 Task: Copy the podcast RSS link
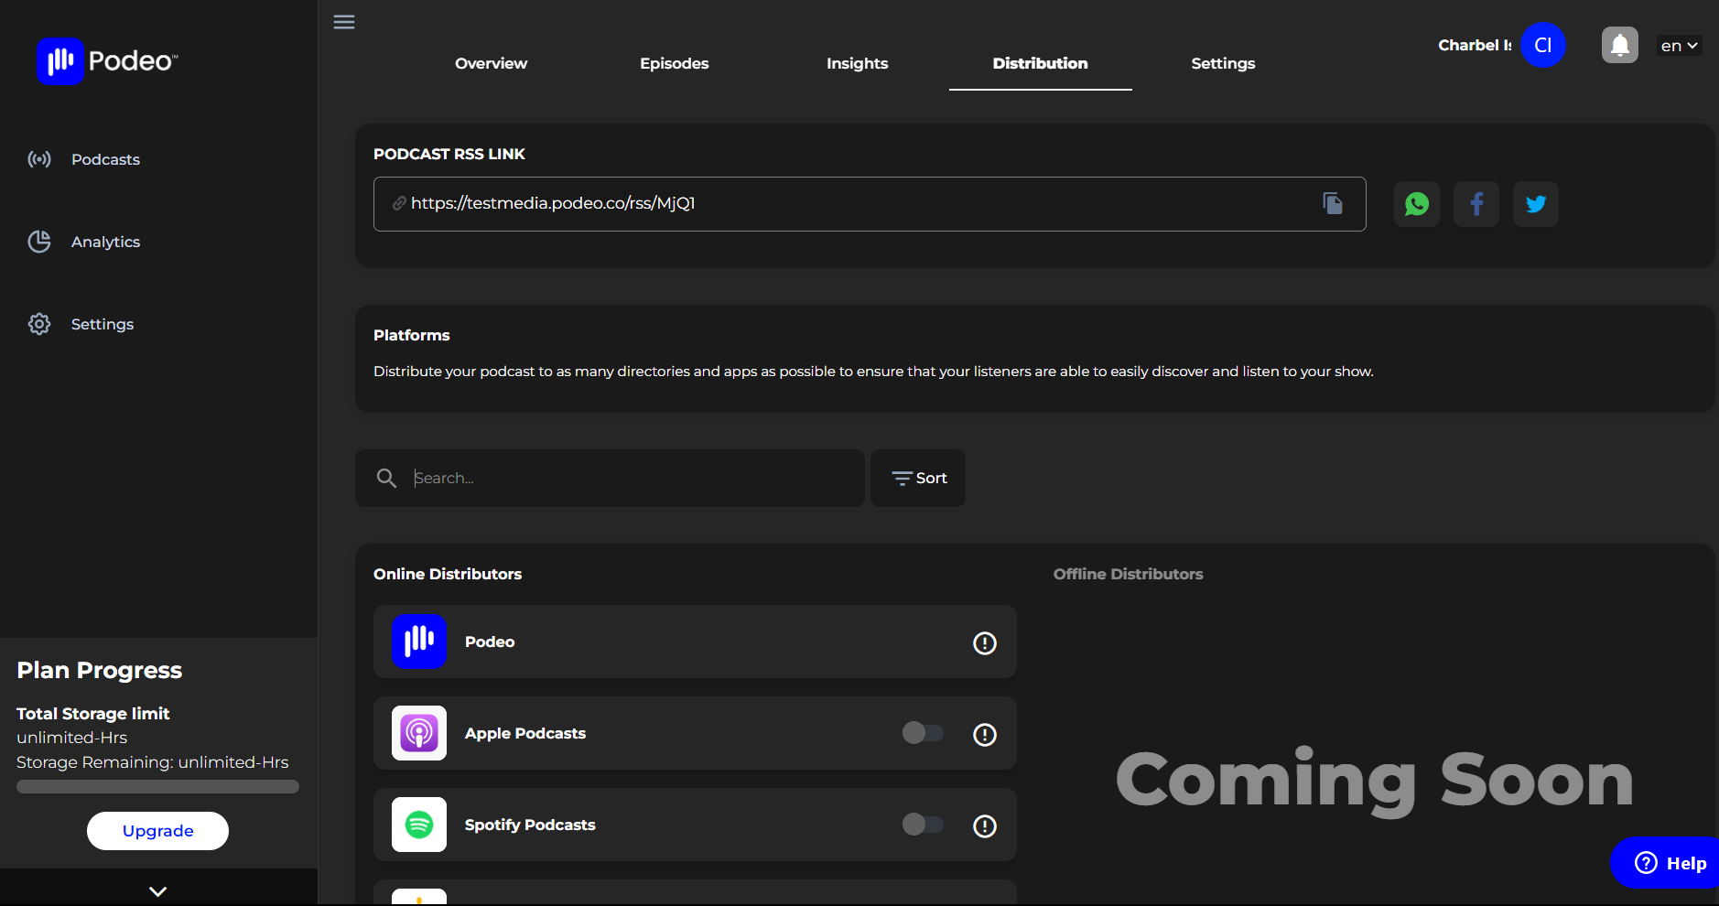tap(1333, 203)
